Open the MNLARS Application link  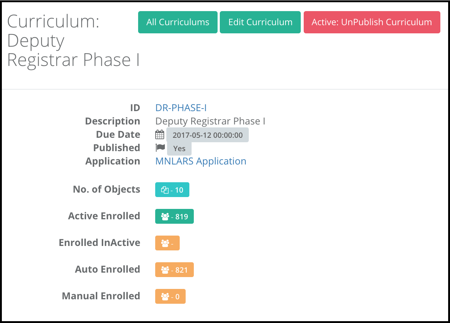pos(201,161)
